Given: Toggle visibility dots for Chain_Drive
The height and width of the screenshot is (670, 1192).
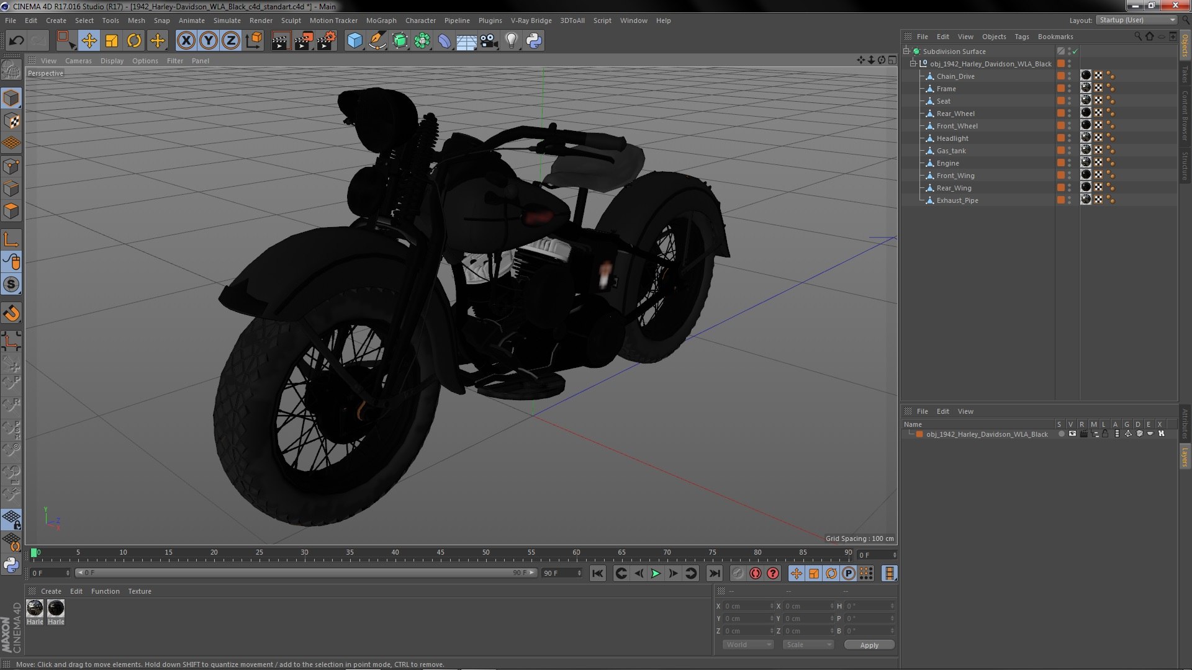Looking at the screenshot, I should 1069,76.
